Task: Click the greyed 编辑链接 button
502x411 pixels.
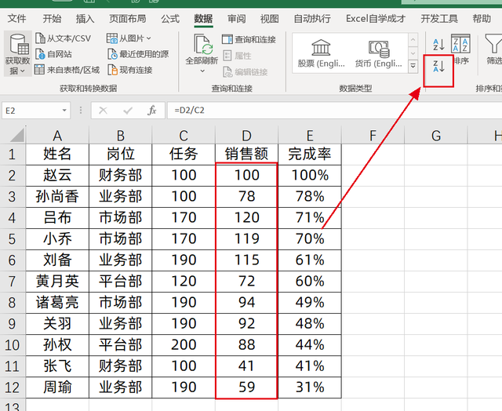Action: 245,72
